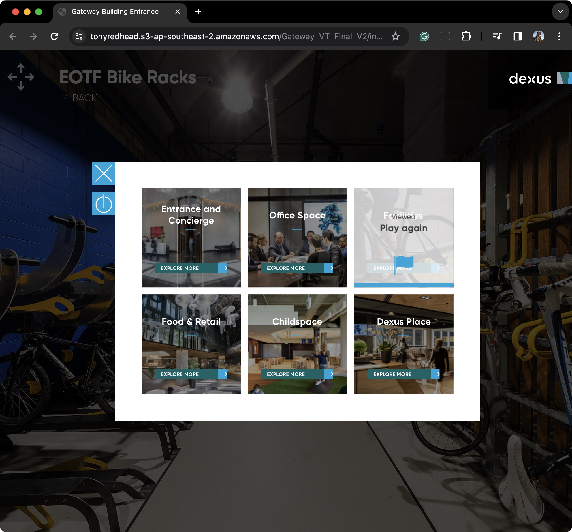Viewport: 572px width, 532px height.
Task: Click Explore More on Childspace
Action: (297, 374)
